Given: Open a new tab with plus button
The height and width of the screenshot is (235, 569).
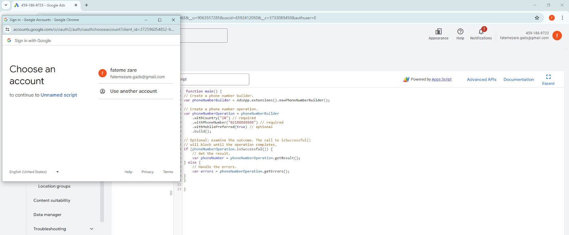Looking at the screenshot, I should tap(86, 5).
